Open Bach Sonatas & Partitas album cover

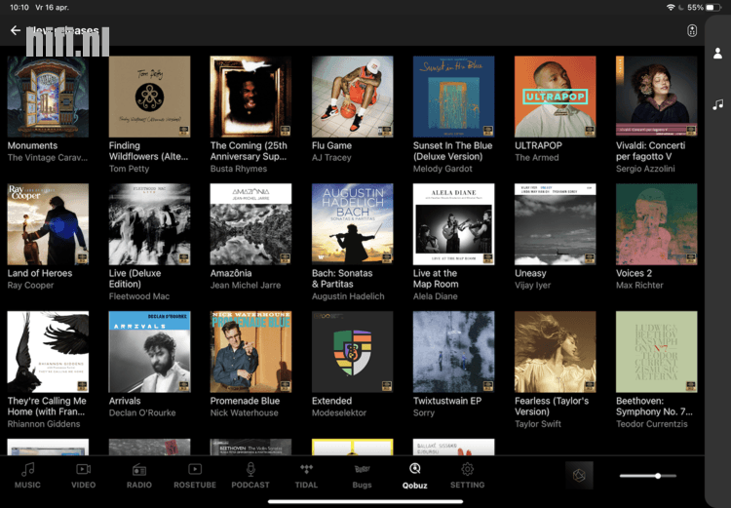(353, 224)
